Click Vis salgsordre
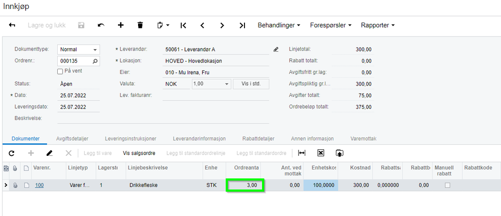 pyautogui.click(x=139, y=153)
